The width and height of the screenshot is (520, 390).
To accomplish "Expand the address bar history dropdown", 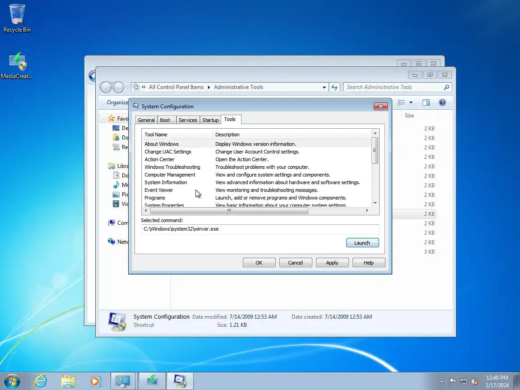I will [x=324, y=87].
